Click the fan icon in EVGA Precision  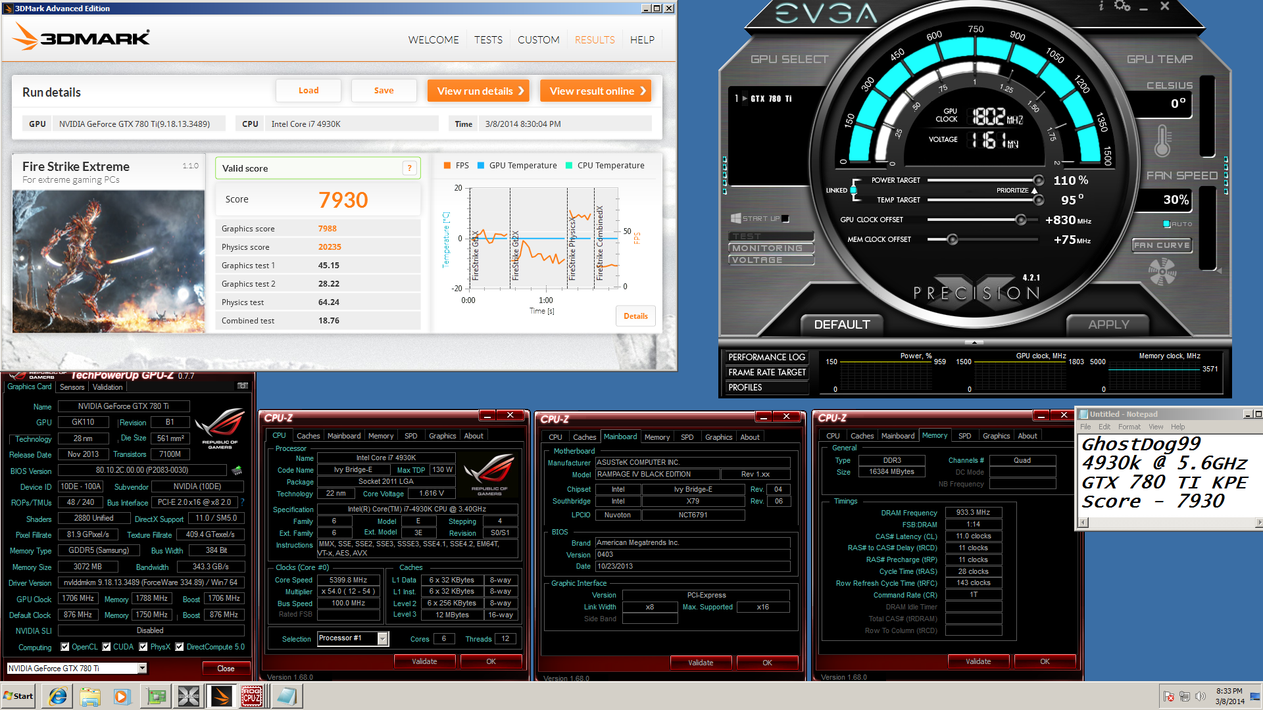click(1162, 271)
